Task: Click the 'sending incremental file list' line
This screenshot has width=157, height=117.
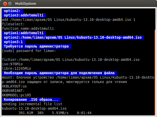Action: [x=32, y=104]
